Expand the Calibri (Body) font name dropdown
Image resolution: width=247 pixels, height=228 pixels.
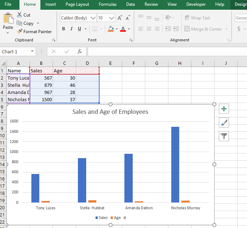coord(93,18)
